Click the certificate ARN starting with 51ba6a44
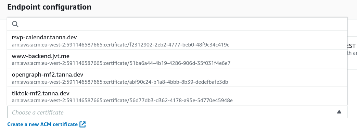This screenshot has height=134, width=357. 121,63
